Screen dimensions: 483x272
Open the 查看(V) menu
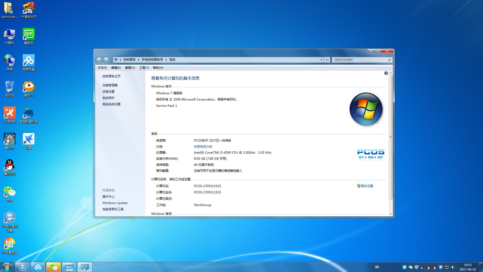[130, 68]
